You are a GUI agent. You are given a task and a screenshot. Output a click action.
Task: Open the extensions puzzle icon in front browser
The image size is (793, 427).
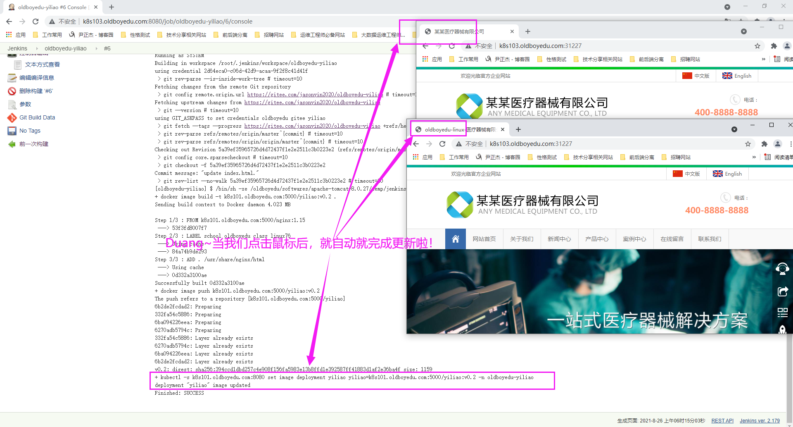point(764,144)
